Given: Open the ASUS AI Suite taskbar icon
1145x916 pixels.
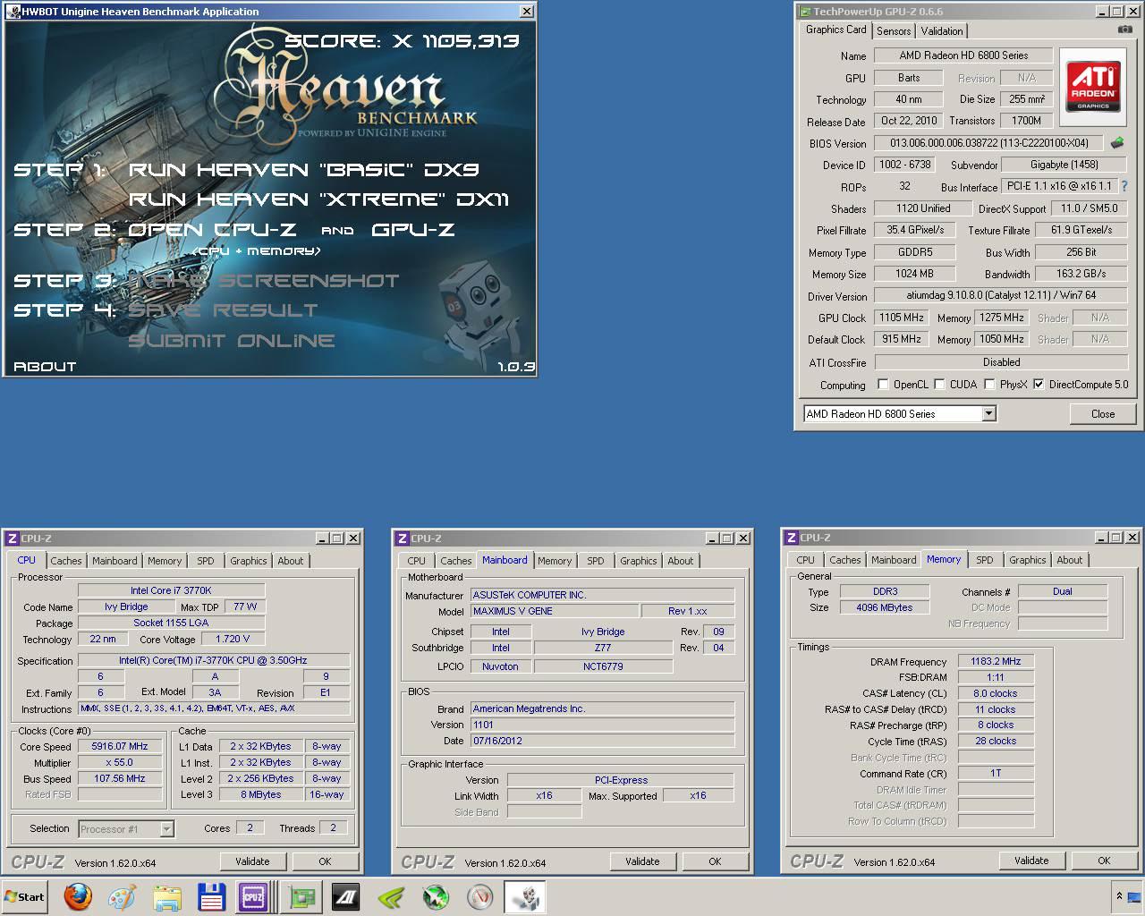Looking at the screenshot, I should coord(345,896).
